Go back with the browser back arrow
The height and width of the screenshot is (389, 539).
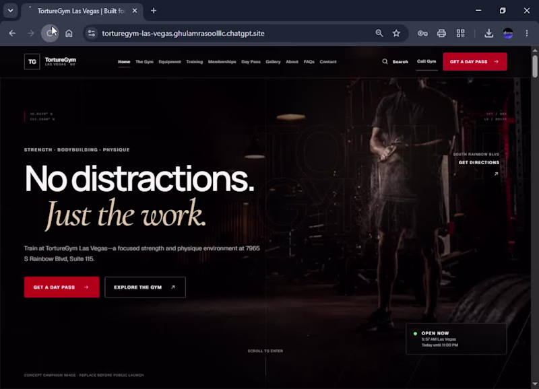tap(12, 33)
